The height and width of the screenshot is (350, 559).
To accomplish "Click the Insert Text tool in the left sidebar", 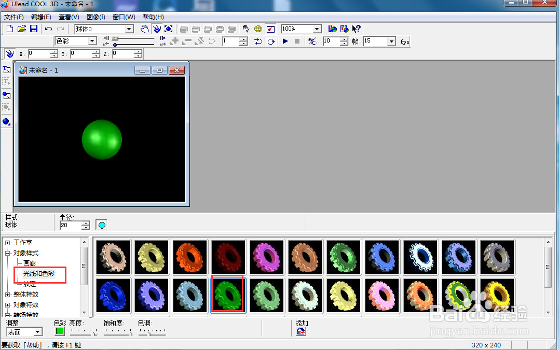I will pos(6,69).
